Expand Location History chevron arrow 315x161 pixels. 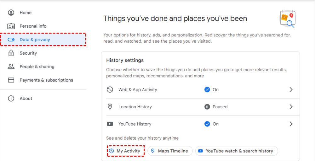coord(291,107)
